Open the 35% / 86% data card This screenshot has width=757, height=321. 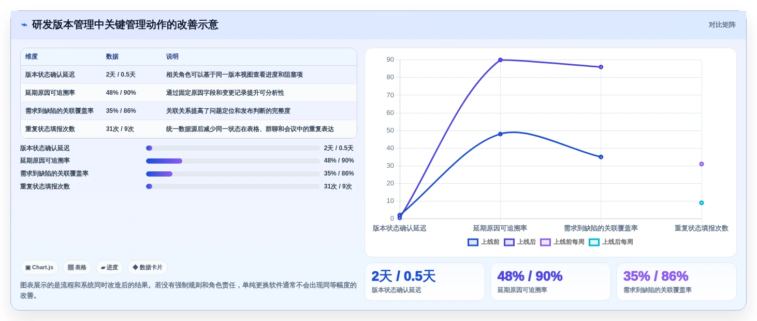coord(676,282)
